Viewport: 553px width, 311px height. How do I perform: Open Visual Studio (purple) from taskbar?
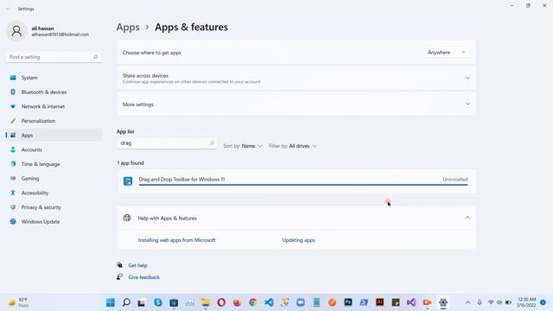pyautogui.click(x=411, y=302)
